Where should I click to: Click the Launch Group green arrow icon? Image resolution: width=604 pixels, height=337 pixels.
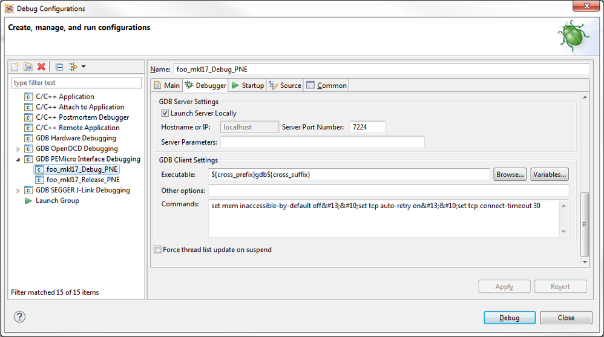pyautogui.click(x=28, y=201)
